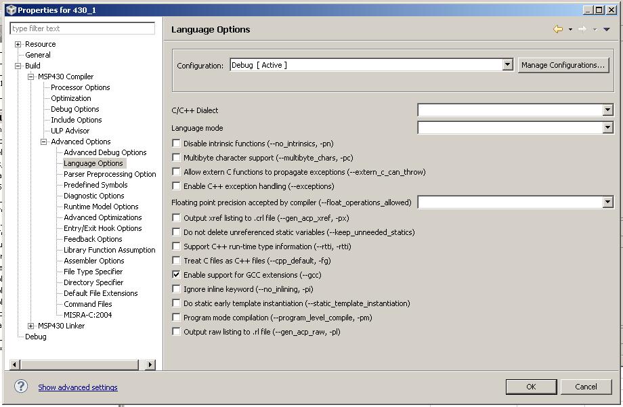Select Processor Options tree item

[x=81, y=87]
